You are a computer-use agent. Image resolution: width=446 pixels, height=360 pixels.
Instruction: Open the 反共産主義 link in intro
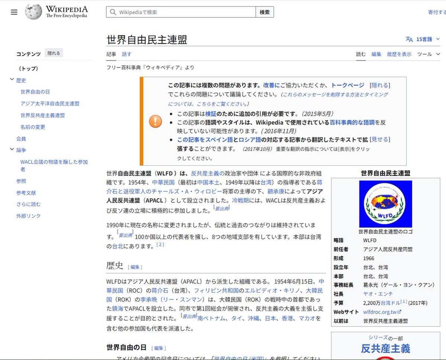click(207, 173)
